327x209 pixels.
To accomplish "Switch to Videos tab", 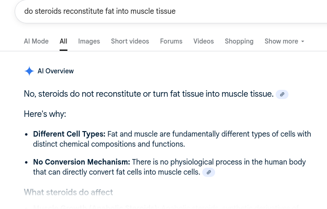I will click(204, 41).
